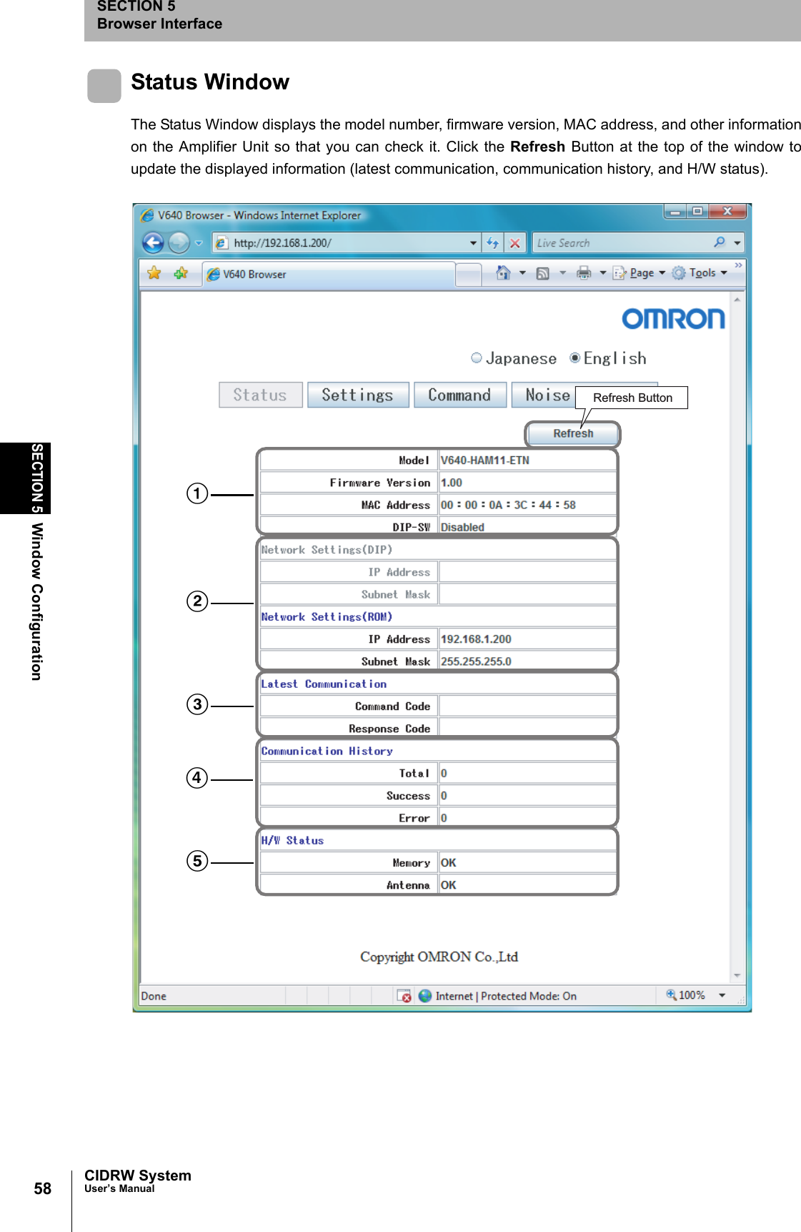The width and height of the screenshot is (801, 1232).
Task: Click the Latest Communication heading
Action: [x=324, y=684]
